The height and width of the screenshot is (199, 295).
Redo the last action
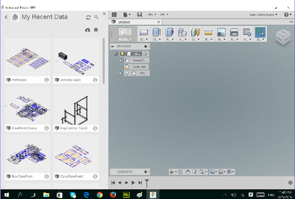tap(162, 15)
